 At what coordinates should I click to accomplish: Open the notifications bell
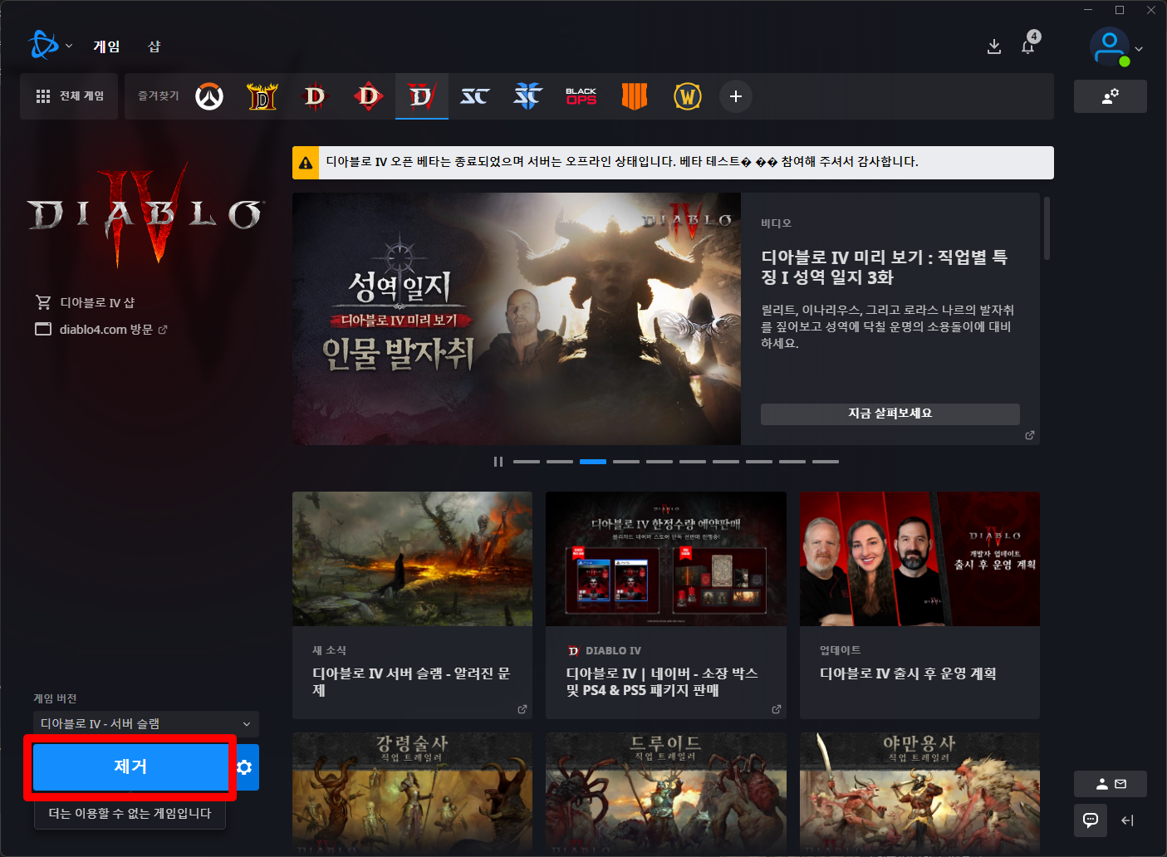(1028, 47)
